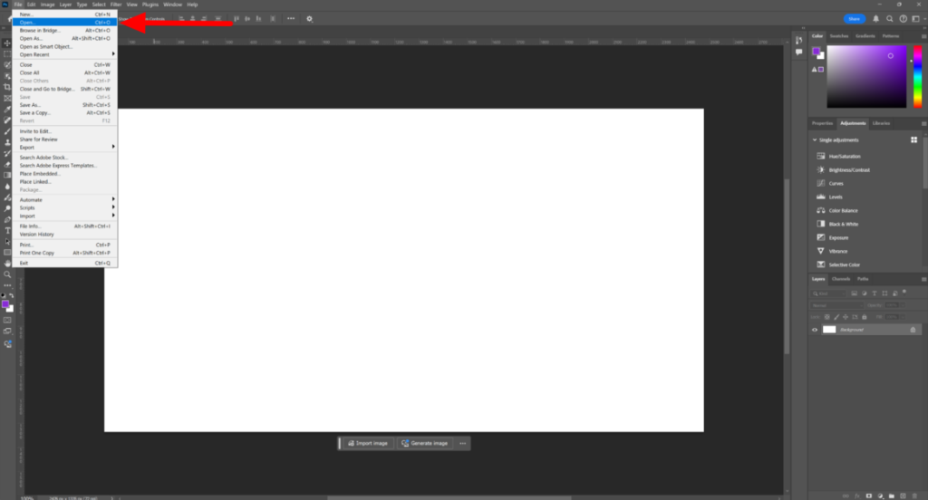Open the help question mark icon
This screenshot has width=928, height=500.
click(904, 19)
